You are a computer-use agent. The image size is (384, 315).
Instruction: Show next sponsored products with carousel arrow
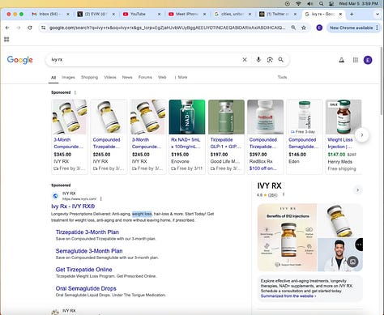[x=362, y=134]
